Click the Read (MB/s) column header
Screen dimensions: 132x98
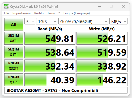click(50, 29)
